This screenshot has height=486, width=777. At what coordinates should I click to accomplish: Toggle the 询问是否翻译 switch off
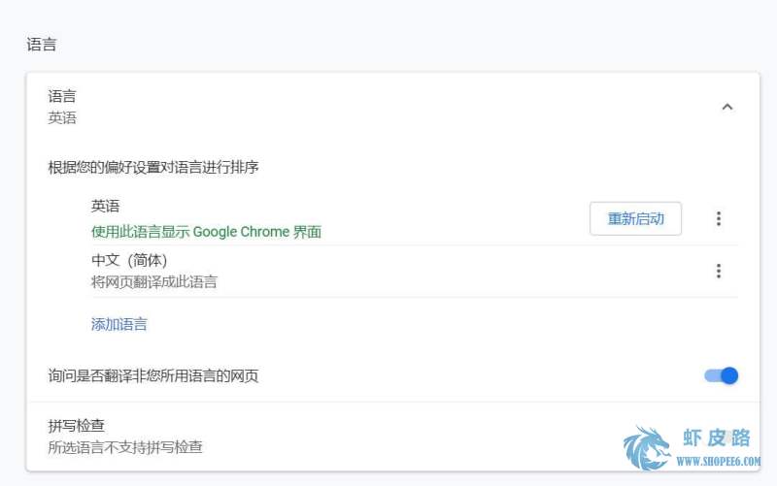[x=721, y=375]
